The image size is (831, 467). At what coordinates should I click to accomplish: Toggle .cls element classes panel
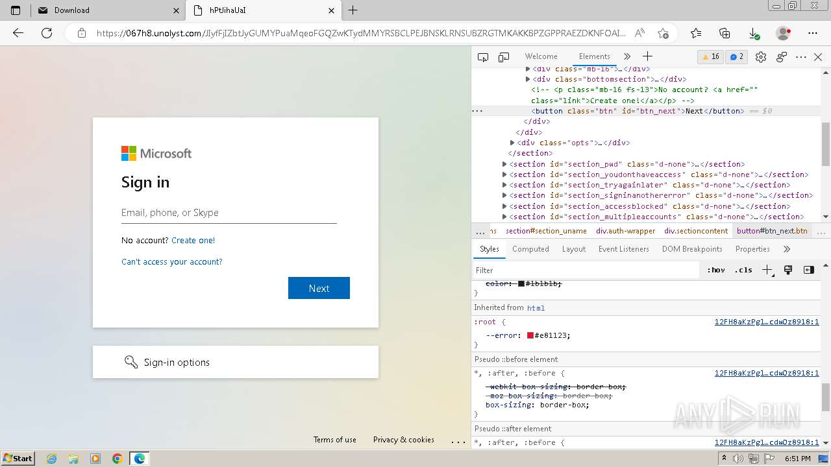(x=743, y=270)
